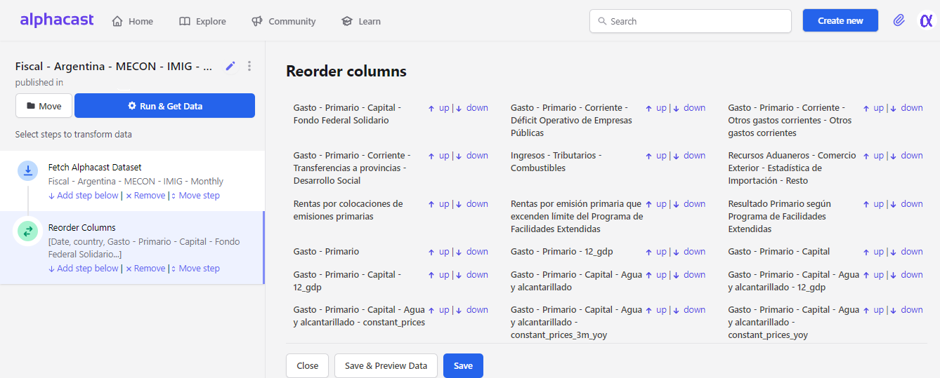Edit pipeline name with pencil icon
940x378 pixels.
(x=230, y=66)
